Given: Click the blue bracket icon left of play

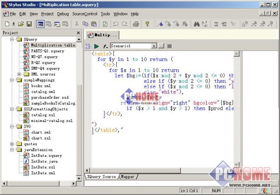Looking at the screenshot, I should point(88,46).
